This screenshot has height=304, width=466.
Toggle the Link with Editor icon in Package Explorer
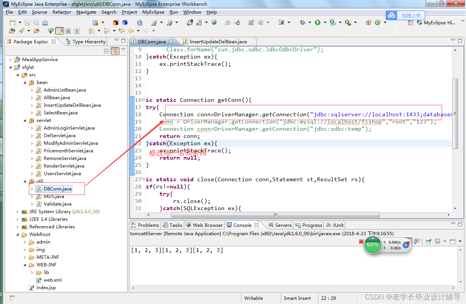pos(115,51)
